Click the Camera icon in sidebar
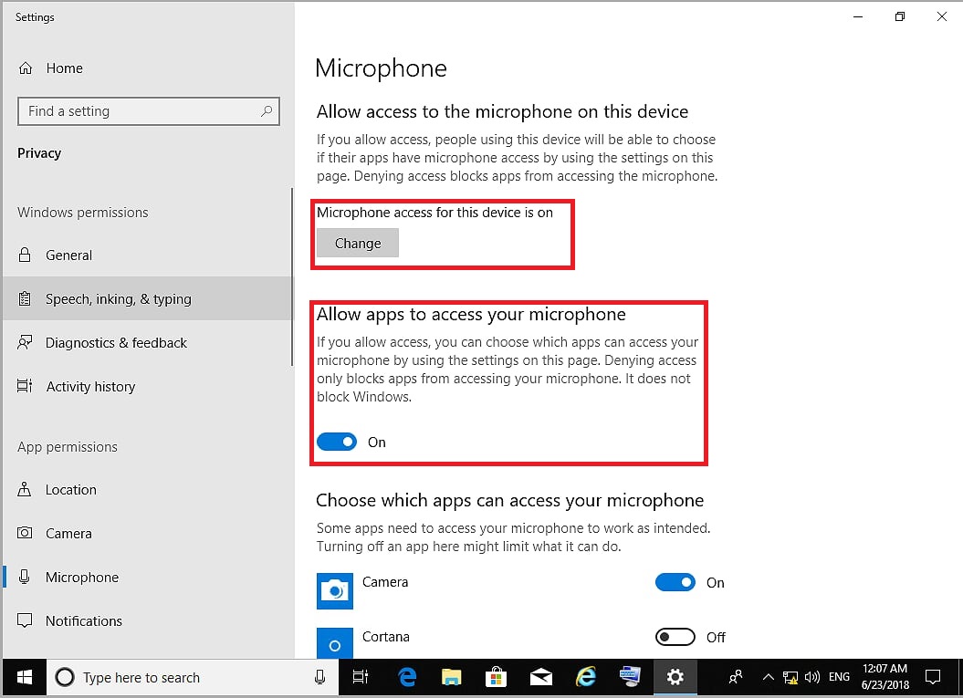The width and height of the screenshot is (963, 698). [x=25, y=533]
